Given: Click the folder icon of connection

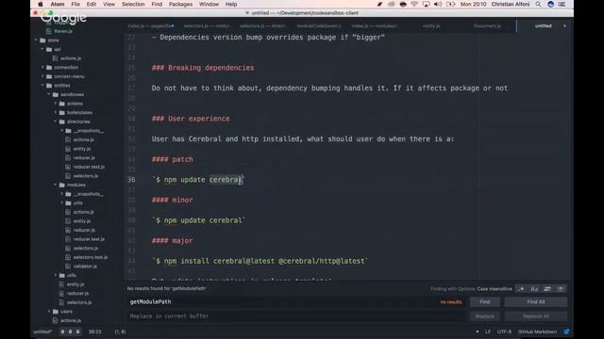Looking at the screenshot, I should coord(49,67).
